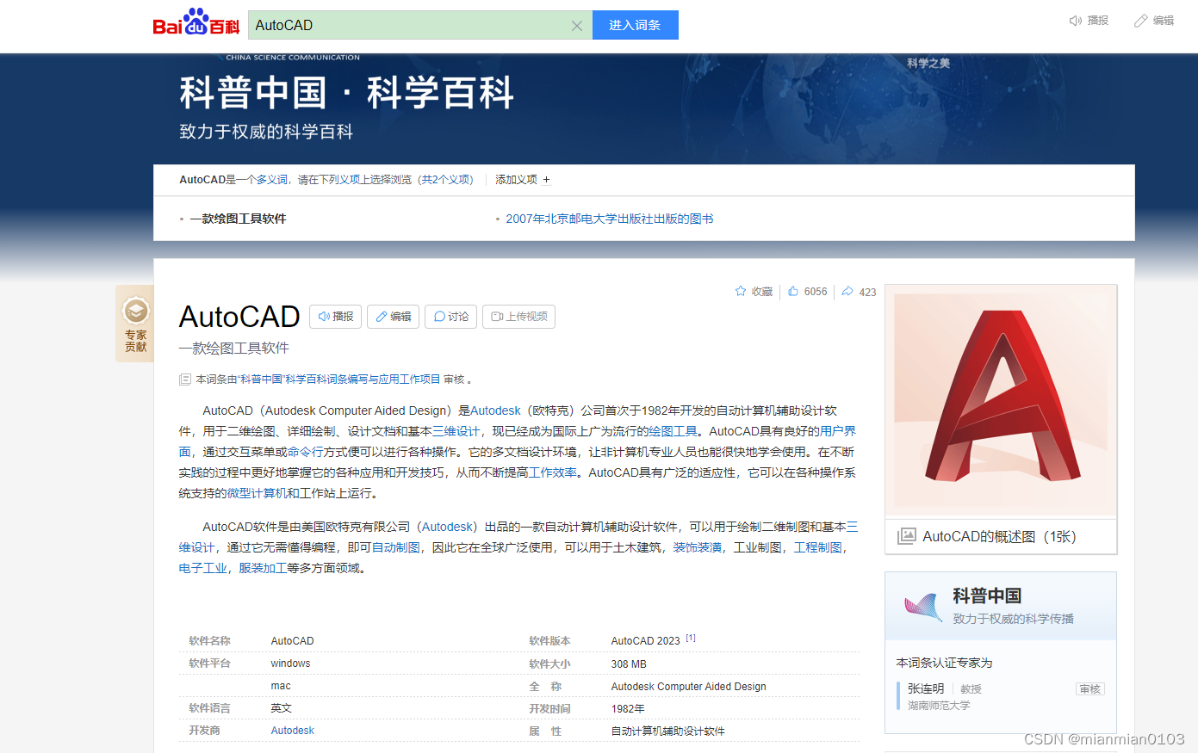Click expert name 张连明
The width and height of the screenshot is (1198, 753).
pyautogui.click(x=926, y=689)
